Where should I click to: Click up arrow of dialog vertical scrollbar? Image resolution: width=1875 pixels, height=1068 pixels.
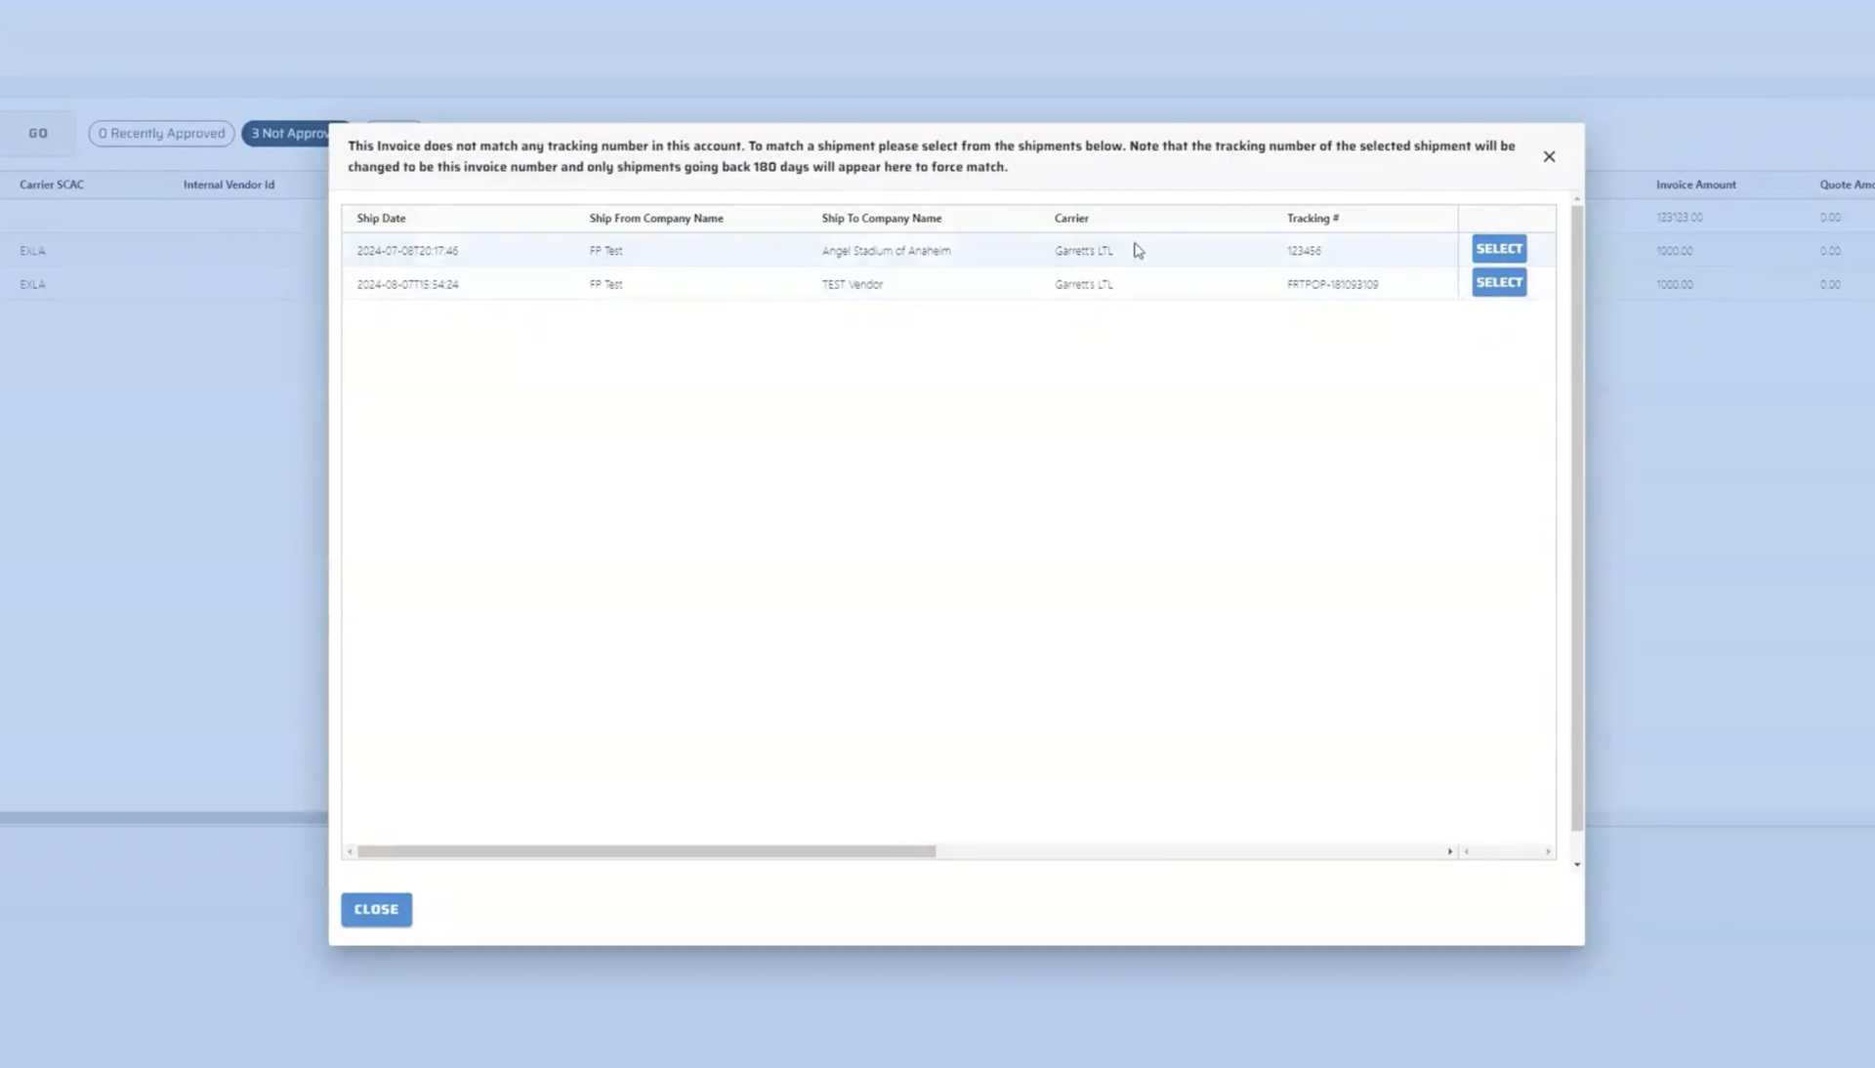(x=1576, y=199)
